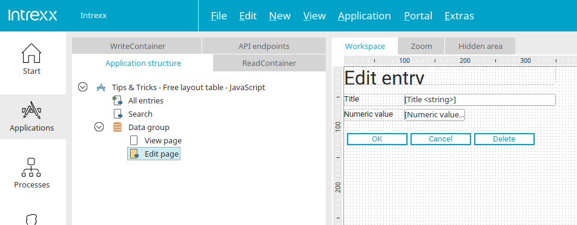Switch to the ReadContainer tab

coord(269,63)
